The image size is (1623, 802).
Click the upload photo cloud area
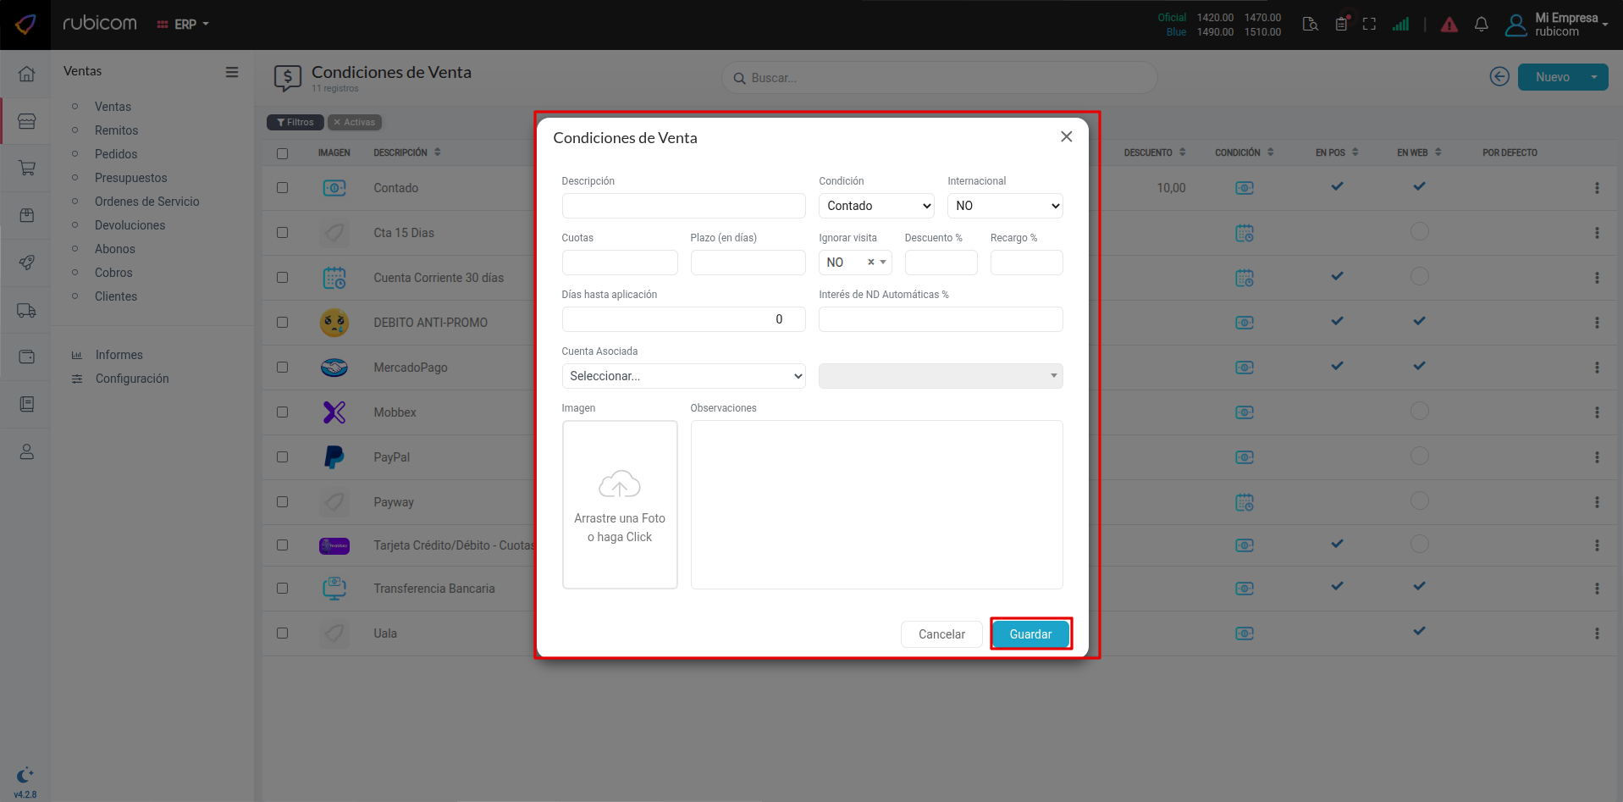click(x=620, y=504)
